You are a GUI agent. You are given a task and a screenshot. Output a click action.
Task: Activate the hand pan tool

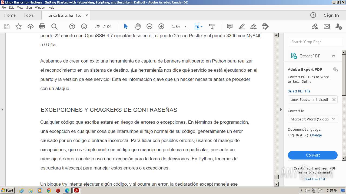pyautogui.click(x=138, y=26)
